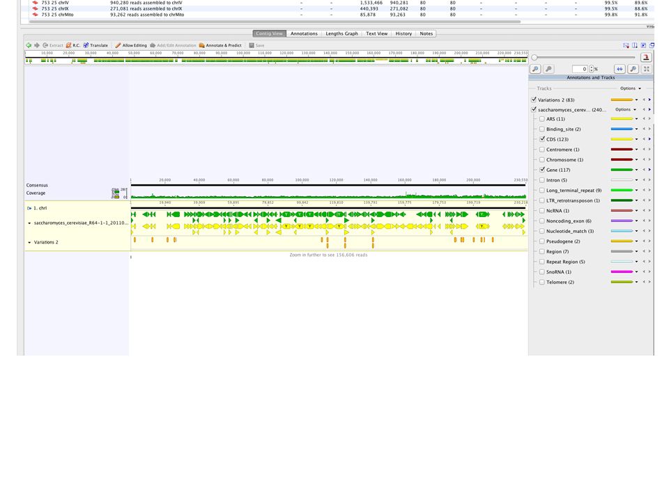
Task: Enable the Binding_site (2) checkbox
Action: click(542, 129)
